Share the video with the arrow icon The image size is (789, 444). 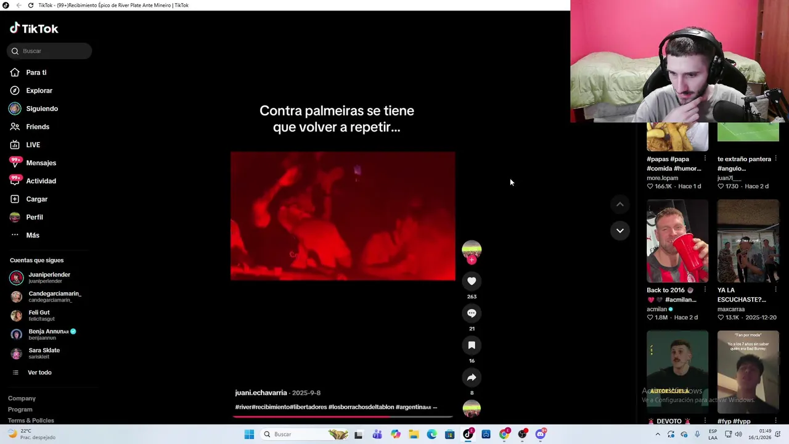point(472,377)
